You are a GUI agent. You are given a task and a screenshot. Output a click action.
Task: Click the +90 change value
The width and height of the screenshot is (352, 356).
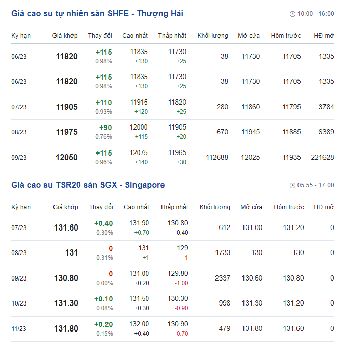coord(105,128)
